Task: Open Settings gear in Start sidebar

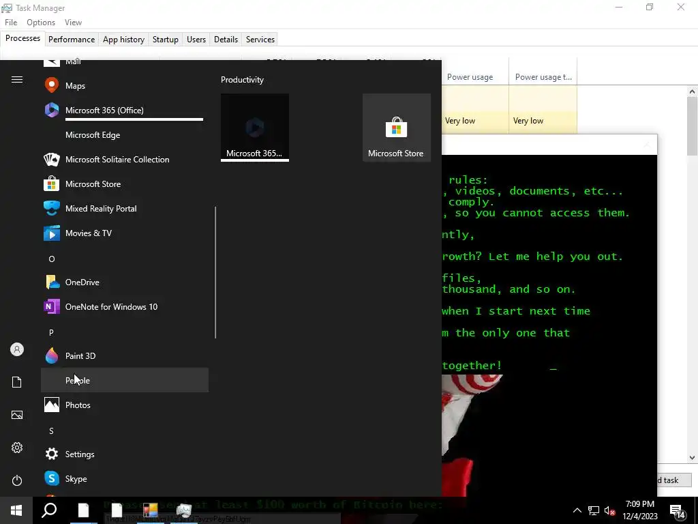Action: (17, 448)
